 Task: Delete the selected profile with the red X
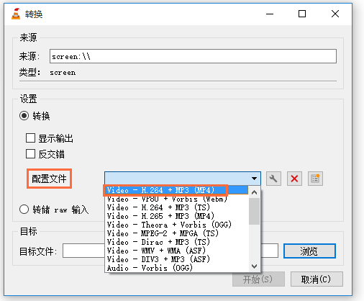[x=294, y=179]
